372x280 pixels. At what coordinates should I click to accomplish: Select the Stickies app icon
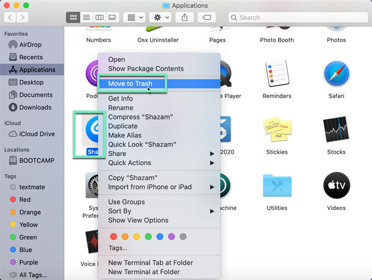click(276, 130)
